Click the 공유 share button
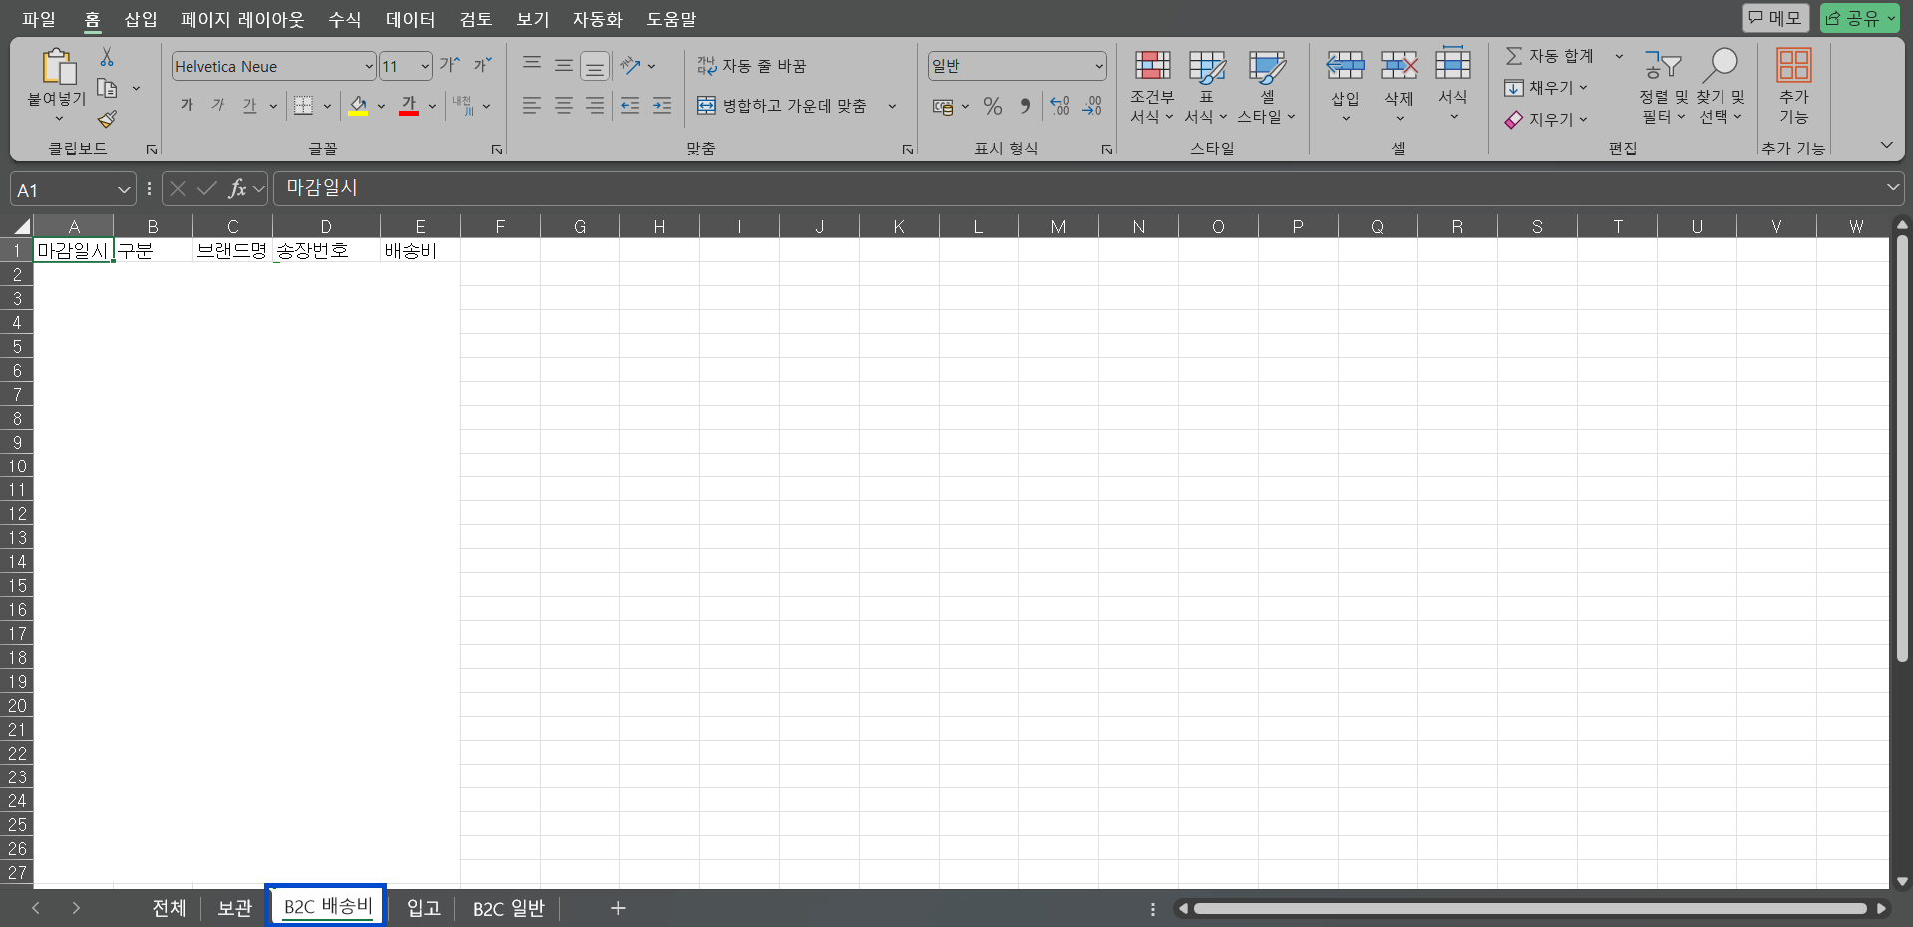Image resolution: width=1913 pixels, height=927 pixels. 1860,18
